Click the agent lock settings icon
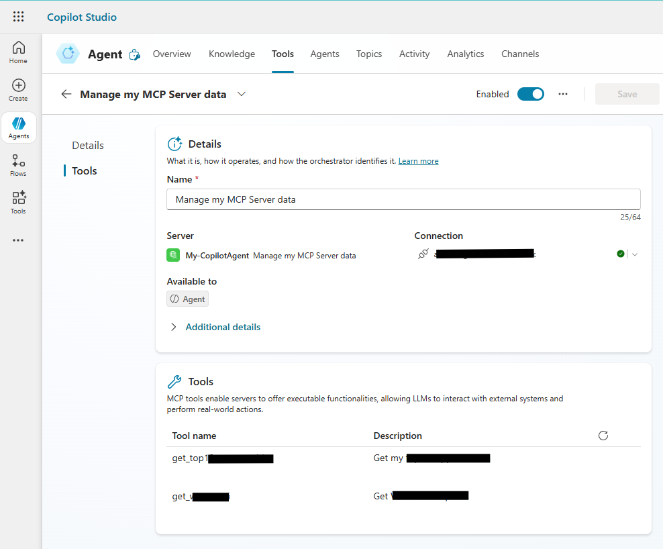 pyautogui.click(x=134, y=54)
